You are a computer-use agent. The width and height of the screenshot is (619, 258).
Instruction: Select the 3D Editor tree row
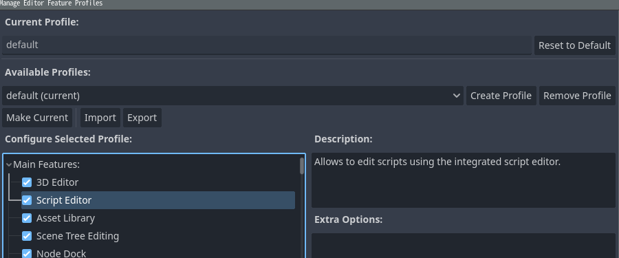tap(158, 182)
